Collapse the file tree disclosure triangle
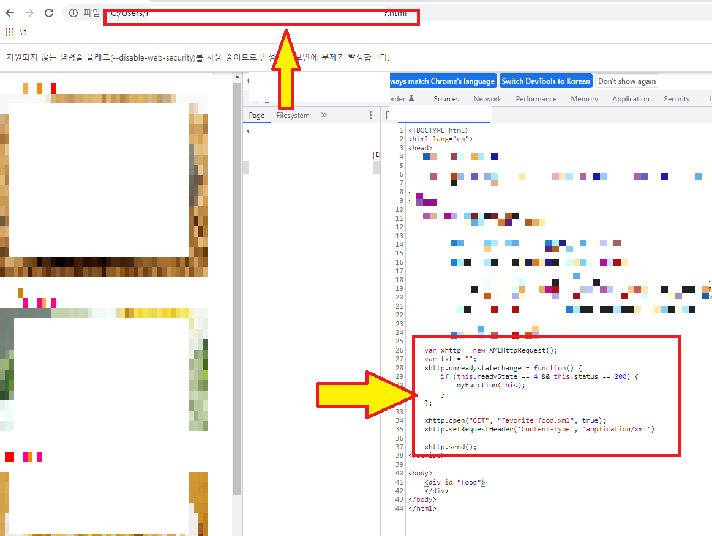Image resolution: width=712 pixels, height=536 pixels. [x=248, y=131]
